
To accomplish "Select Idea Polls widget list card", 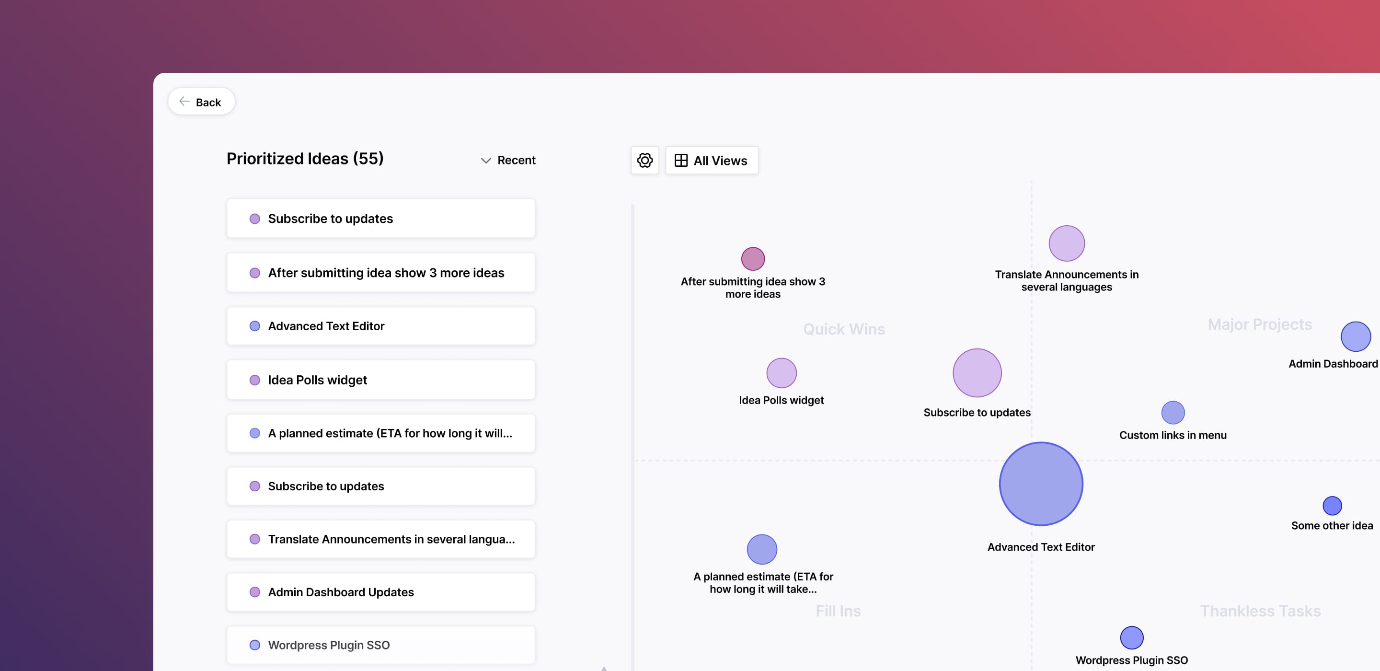I will click(x=380, y=380).
